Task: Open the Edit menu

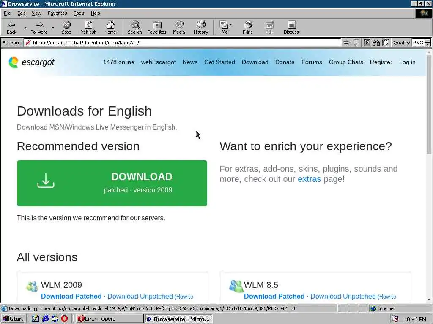Action: (x=21, y=13)
